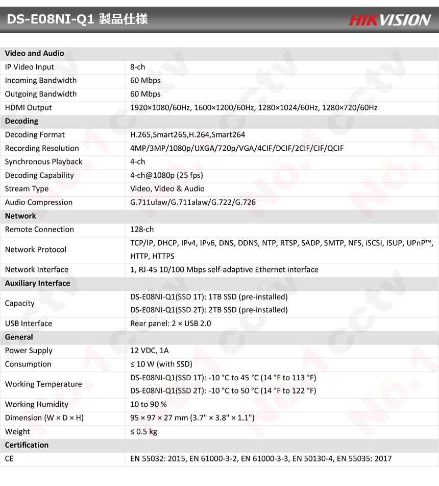The width and height of the screenshot is (439, 486).
Task: Click the 4-ch@1080p (25 fps) value
Action: [x=166, y=175]
